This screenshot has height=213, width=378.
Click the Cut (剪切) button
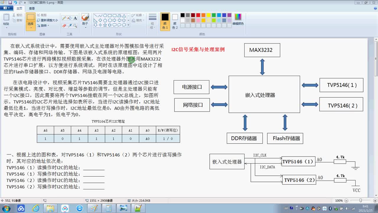click(x=17, y=15)
